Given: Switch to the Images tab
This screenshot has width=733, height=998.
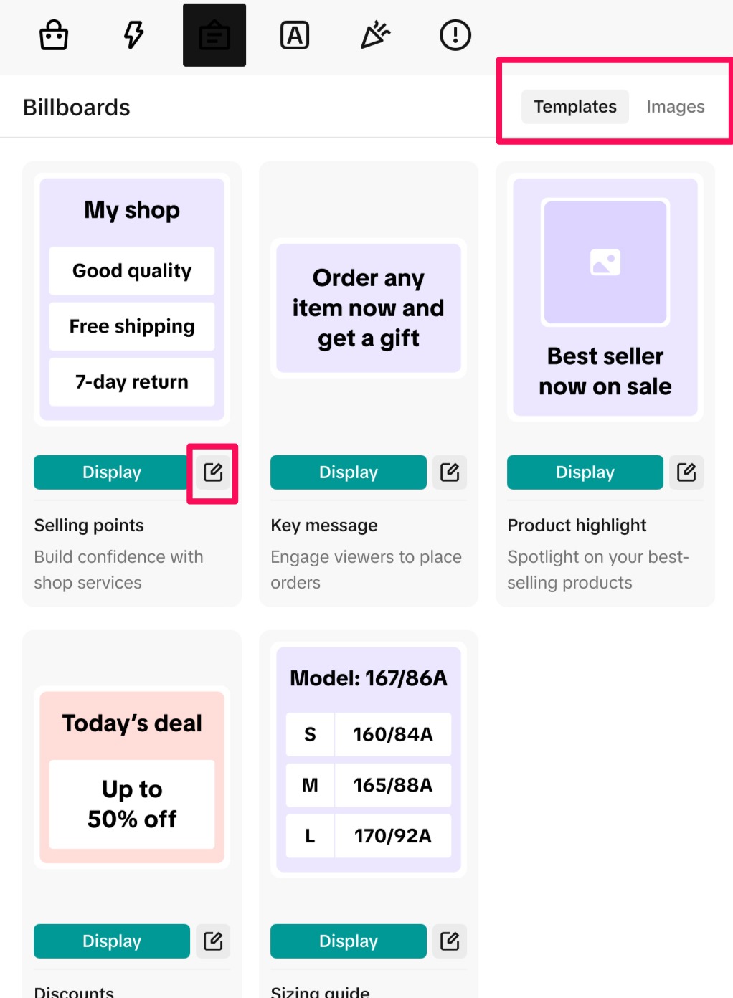Looking at the screenshot, I should pyautogui.click(x=675, y=107).
